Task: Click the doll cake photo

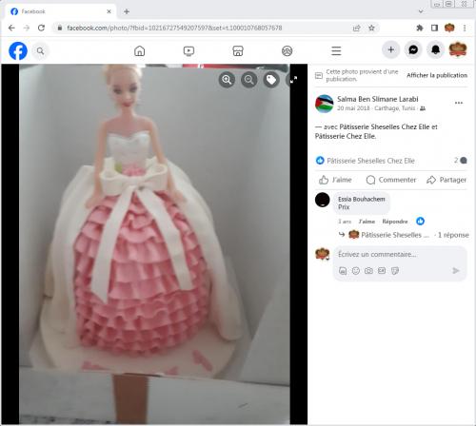Action: [154, 244]
